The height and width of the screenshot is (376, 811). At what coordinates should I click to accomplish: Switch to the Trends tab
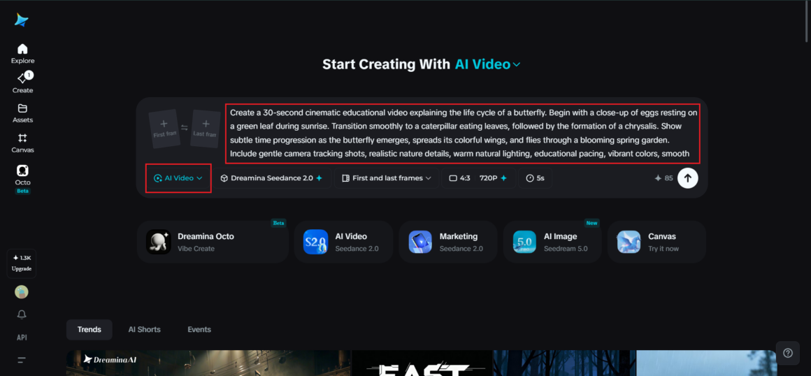click(x=89, y=329)
